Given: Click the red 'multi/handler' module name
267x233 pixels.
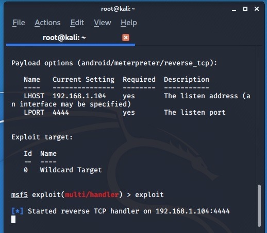Looking at the screenshot, I should tap(92, 194).
